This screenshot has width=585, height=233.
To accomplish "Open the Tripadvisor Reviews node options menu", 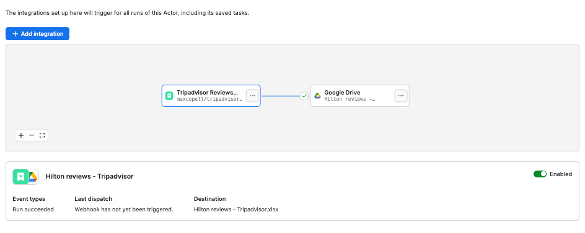I will point(252,96).
